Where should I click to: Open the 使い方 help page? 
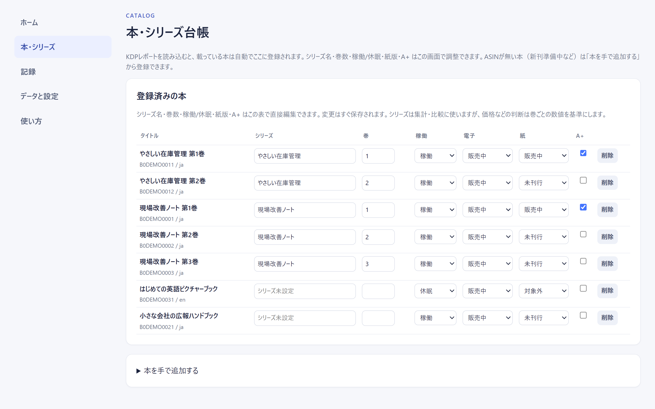tap(63, 121)
